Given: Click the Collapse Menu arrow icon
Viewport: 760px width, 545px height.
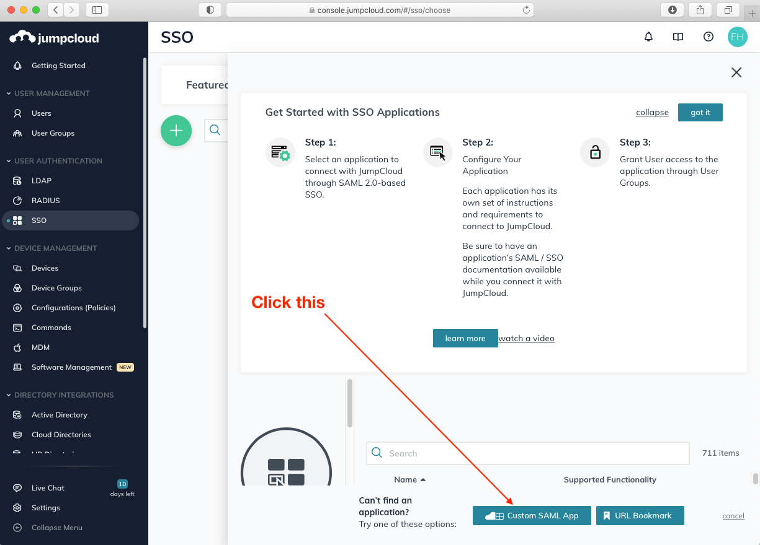Looking at the screenshot, I should (17, 528).
